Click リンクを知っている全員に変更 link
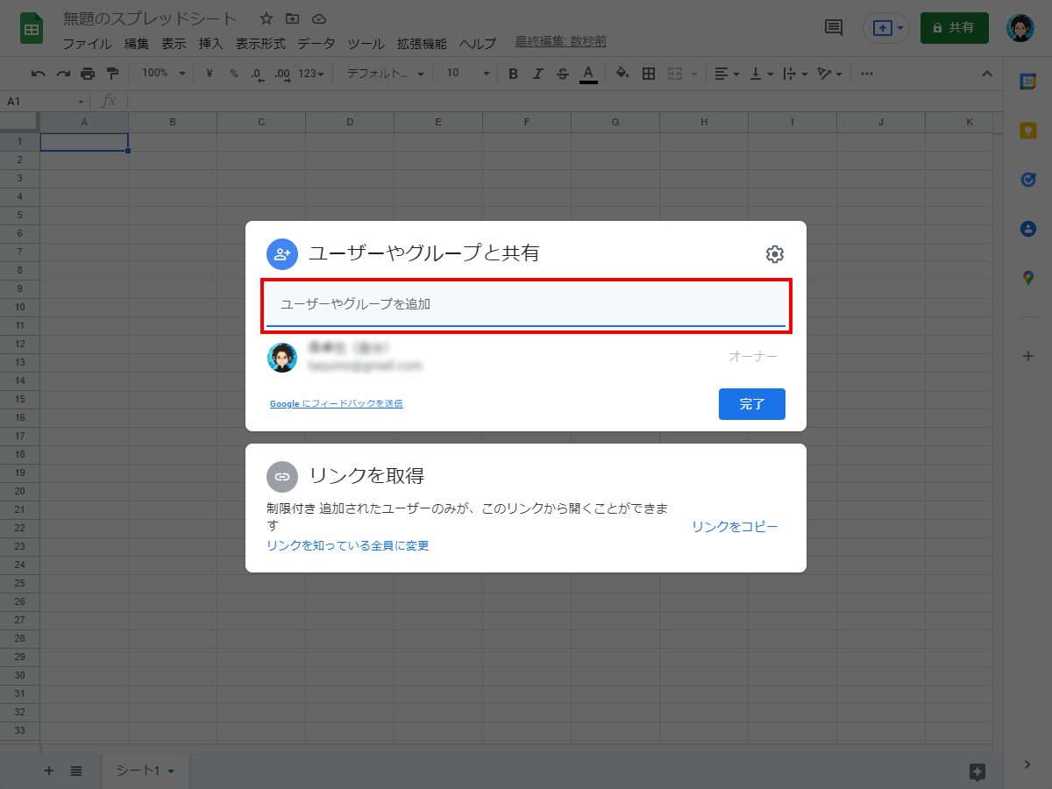Image resolution: width=1052 pixels, height=789 pixels. 348,546
